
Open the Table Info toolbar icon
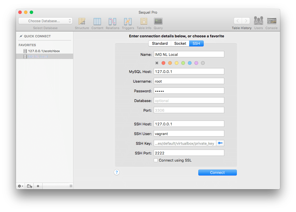pos(144,21)
